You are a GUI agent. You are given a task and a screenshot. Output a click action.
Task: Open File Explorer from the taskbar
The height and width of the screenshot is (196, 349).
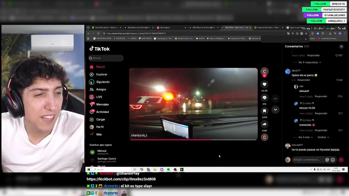tap(155, 170)
